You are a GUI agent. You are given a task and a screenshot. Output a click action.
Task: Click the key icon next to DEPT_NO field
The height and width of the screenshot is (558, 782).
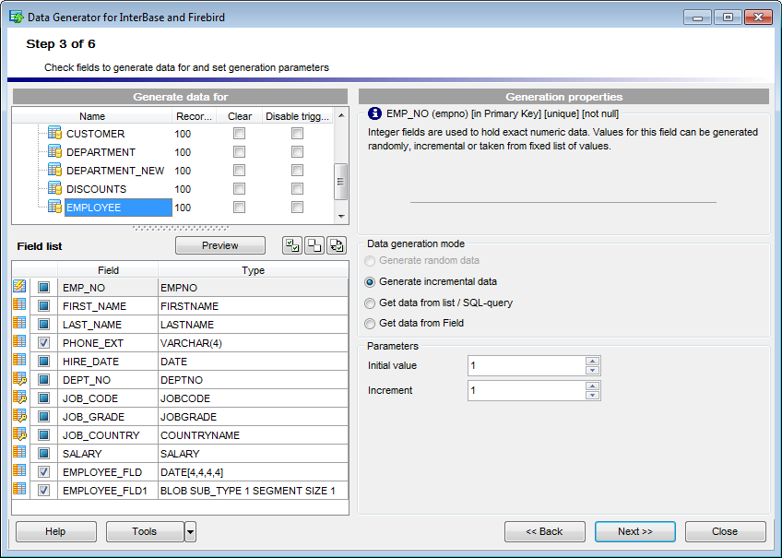18,379
